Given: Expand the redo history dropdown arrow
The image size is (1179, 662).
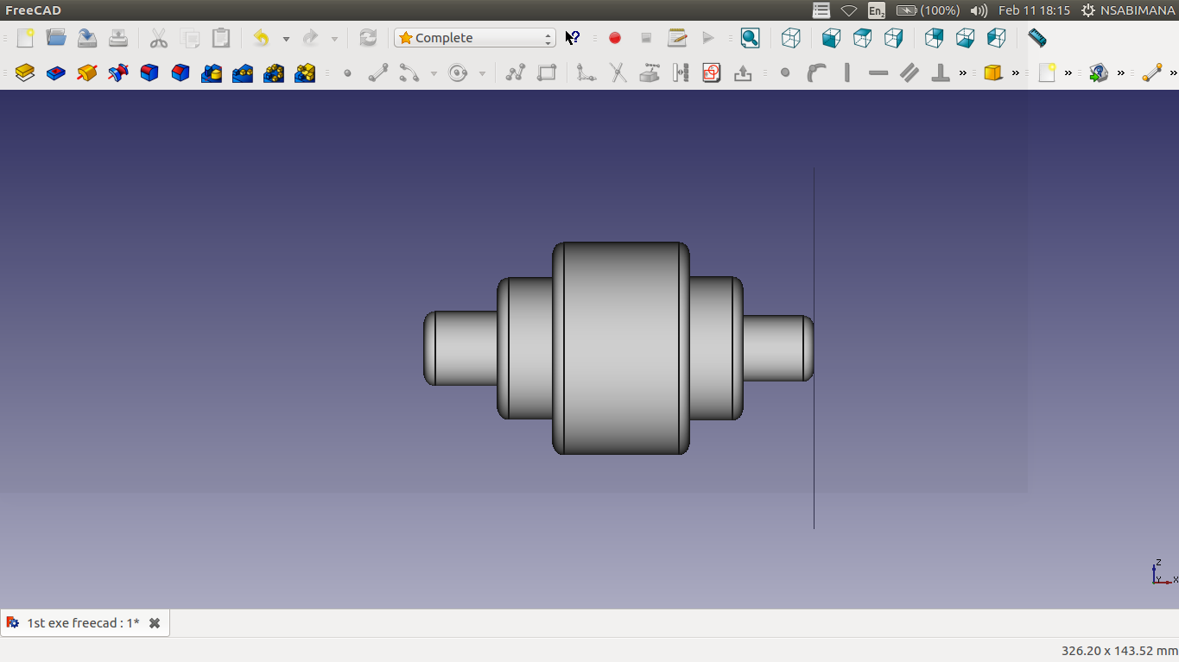Looking at the screenshot, I should (x=334, y=39).
